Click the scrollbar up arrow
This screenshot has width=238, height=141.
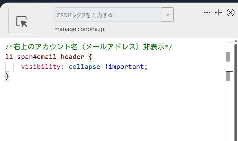(x=236, y=41)
